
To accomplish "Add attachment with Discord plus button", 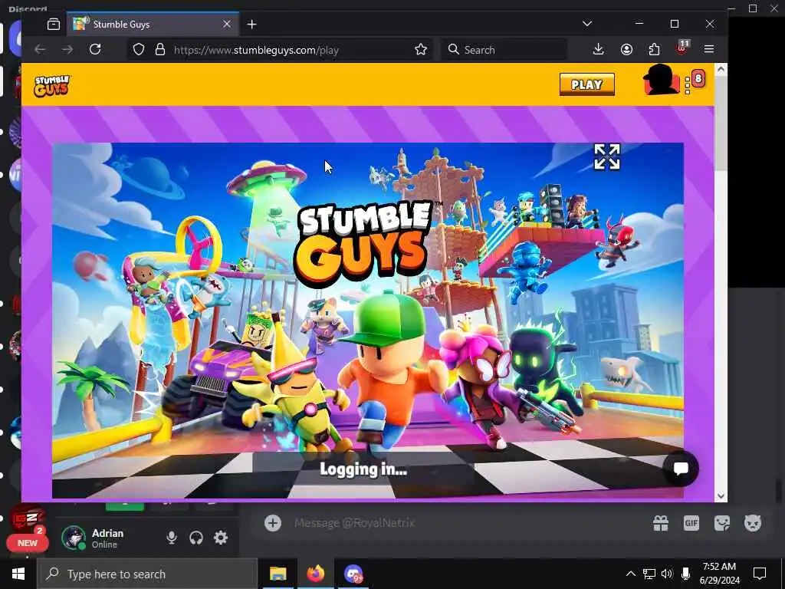I will [x=273, y=523].
